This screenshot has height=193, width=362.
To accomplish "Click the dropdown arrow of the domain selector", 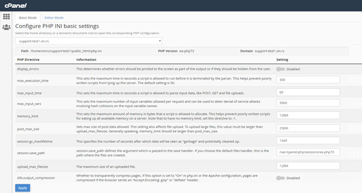I will (160, 41).
